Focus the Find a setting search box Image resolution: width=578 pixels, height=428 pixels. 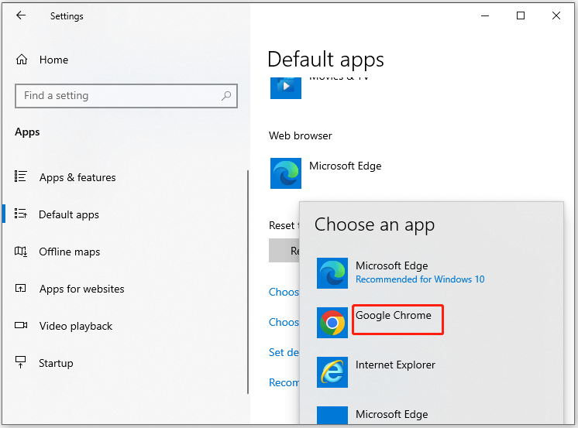click(126, 96)
